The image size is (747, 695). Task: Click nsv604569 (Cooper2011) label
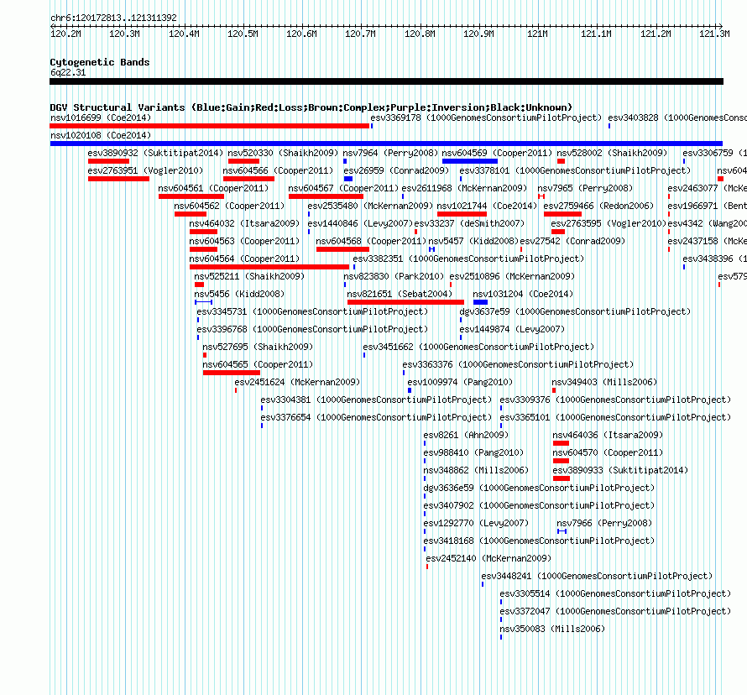tap(497, 153)
